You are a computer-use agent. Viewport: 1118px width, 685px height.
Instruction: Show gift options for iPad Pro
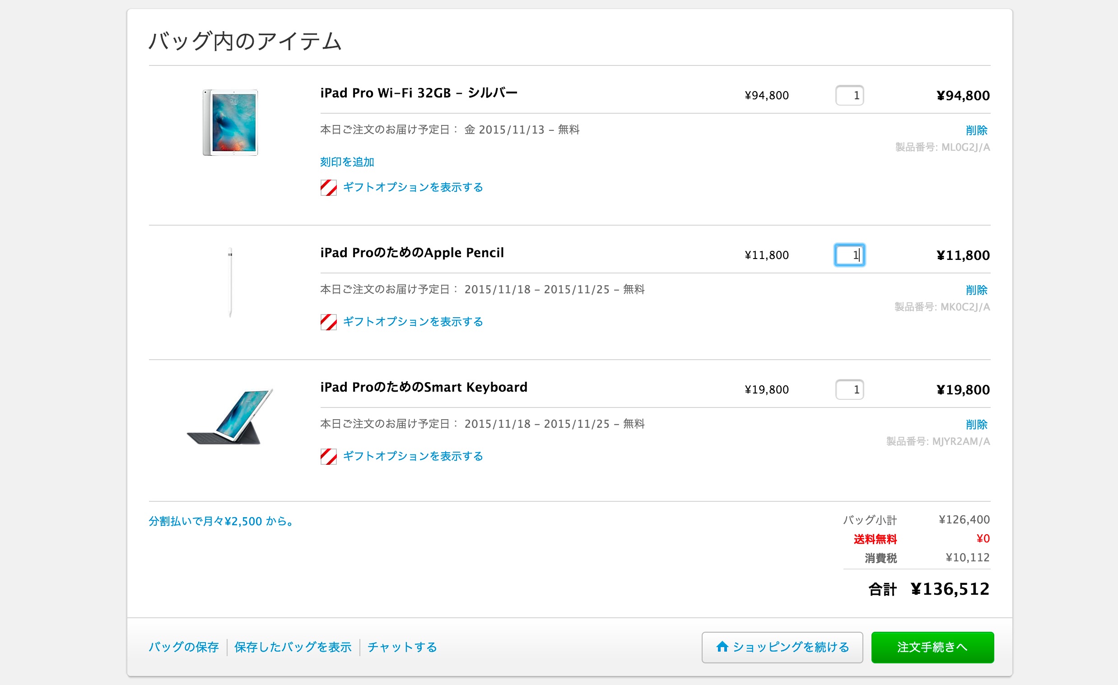click(412, 188)
